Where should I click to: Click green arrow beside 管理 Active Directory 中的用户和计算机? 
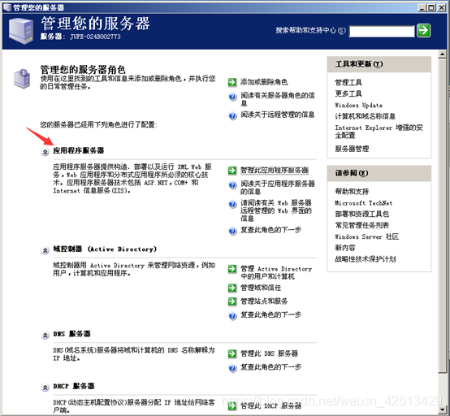(231, 269)
